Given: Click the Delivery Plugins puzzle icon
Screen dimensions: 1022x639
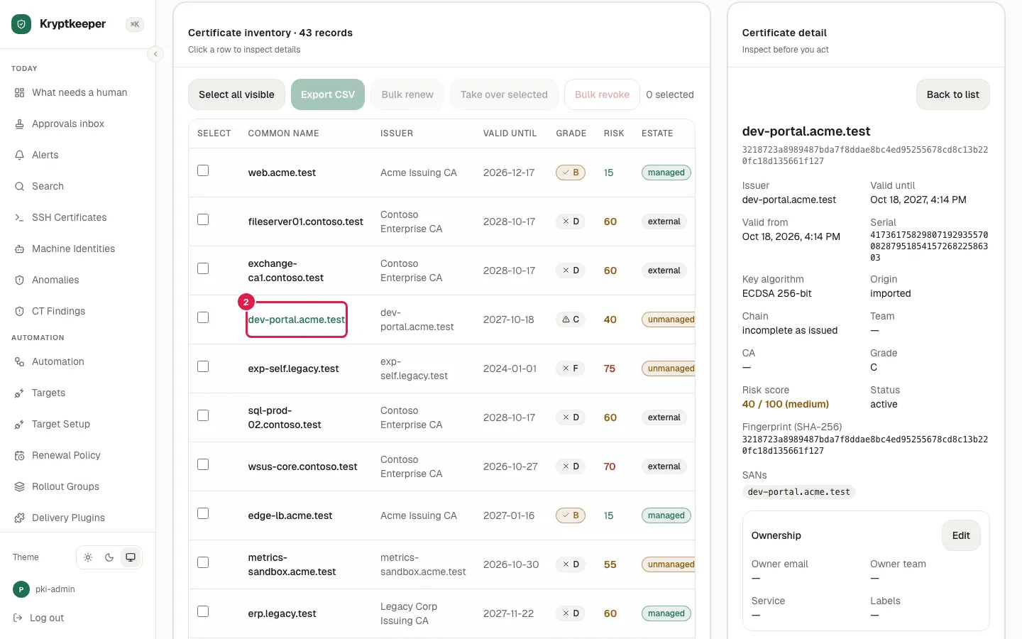Looking at the screenshot, I should (19, 518).
